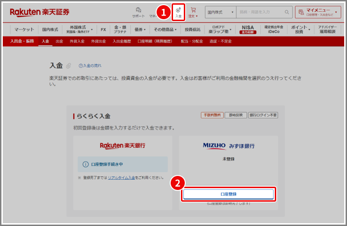This screenshot has height=226, width=347.
Task: Click the マイメニュー account icon
Action: pos(301,12)
